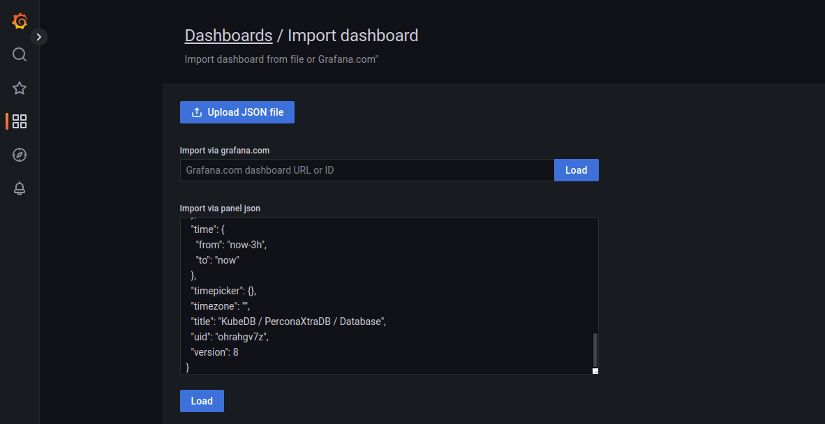This screenshot has width=825, height=424.
Task: Click the resize handle of the JSON textarea
Action: click(595, 370)
